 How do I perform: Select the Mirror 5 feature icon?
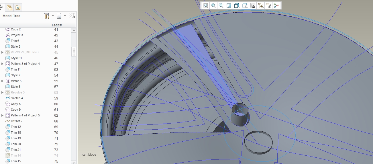[x=8, y=81]
